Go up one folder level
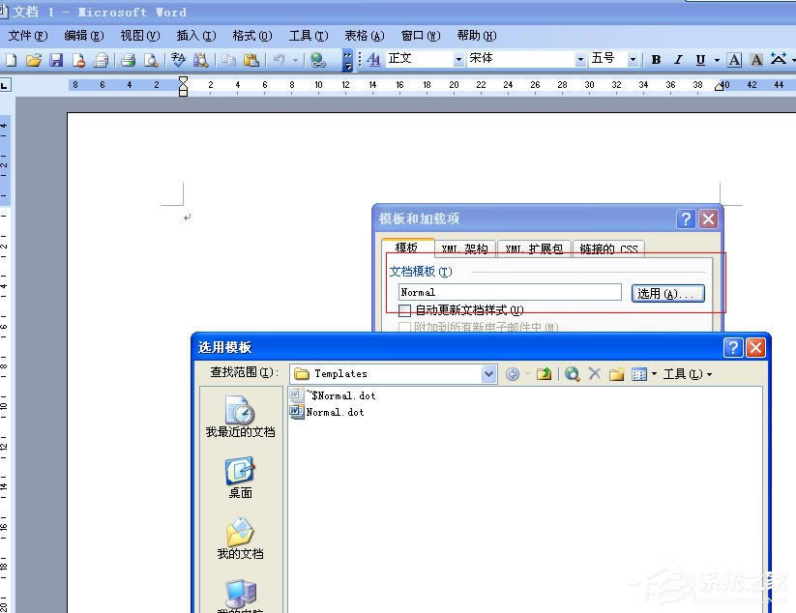The width and height of the screenshot is (796, 613). pos(545,374)
